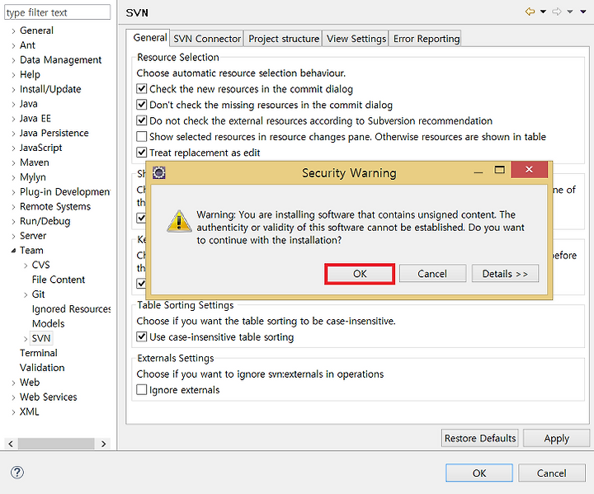Enable Show selected resources in resource changes pane
The image size is (594, 494).
(141, 136)
